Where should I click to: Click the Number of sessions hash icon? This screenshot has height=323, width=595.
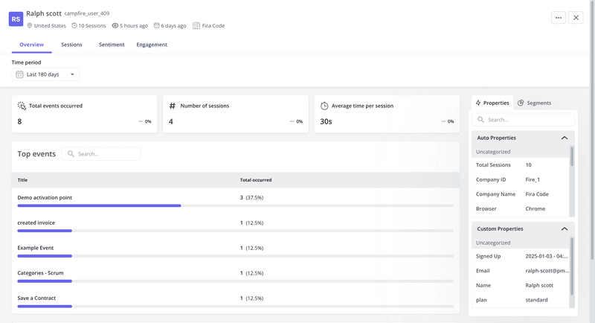(x=173, y=106)
